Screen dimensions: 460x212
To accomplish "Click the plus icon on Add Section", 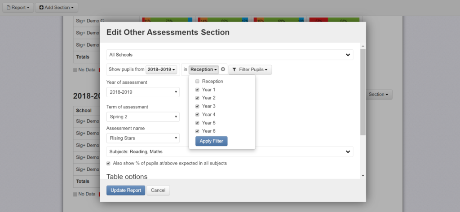I will tap(41, 7).
